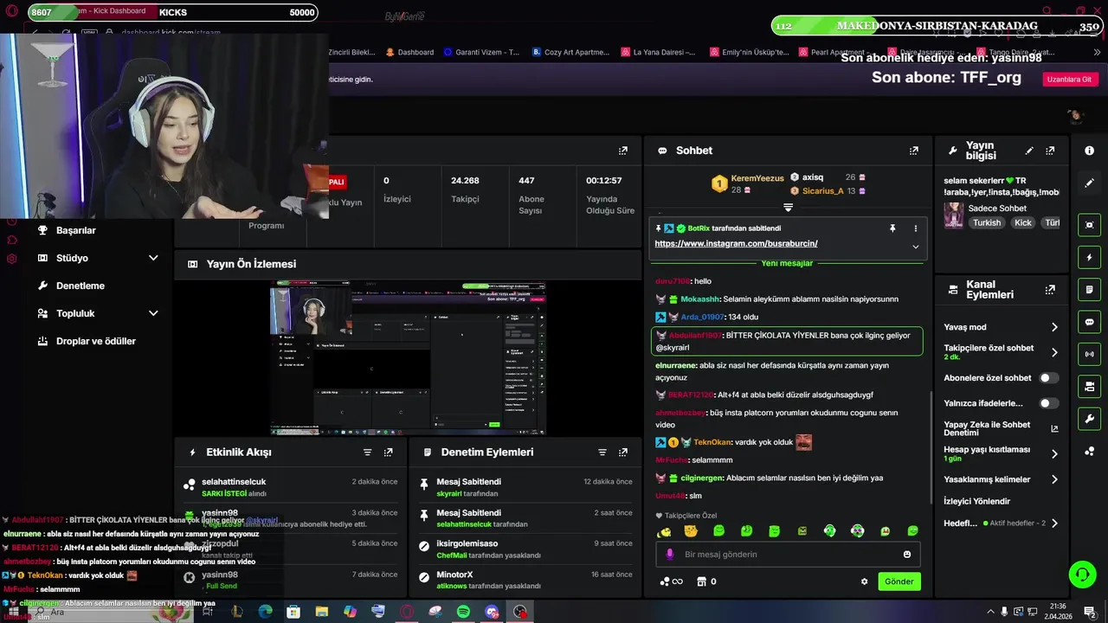
Task: Click the Kick tag in Yayın bilgisi
Action: (x=1023, y=222)
